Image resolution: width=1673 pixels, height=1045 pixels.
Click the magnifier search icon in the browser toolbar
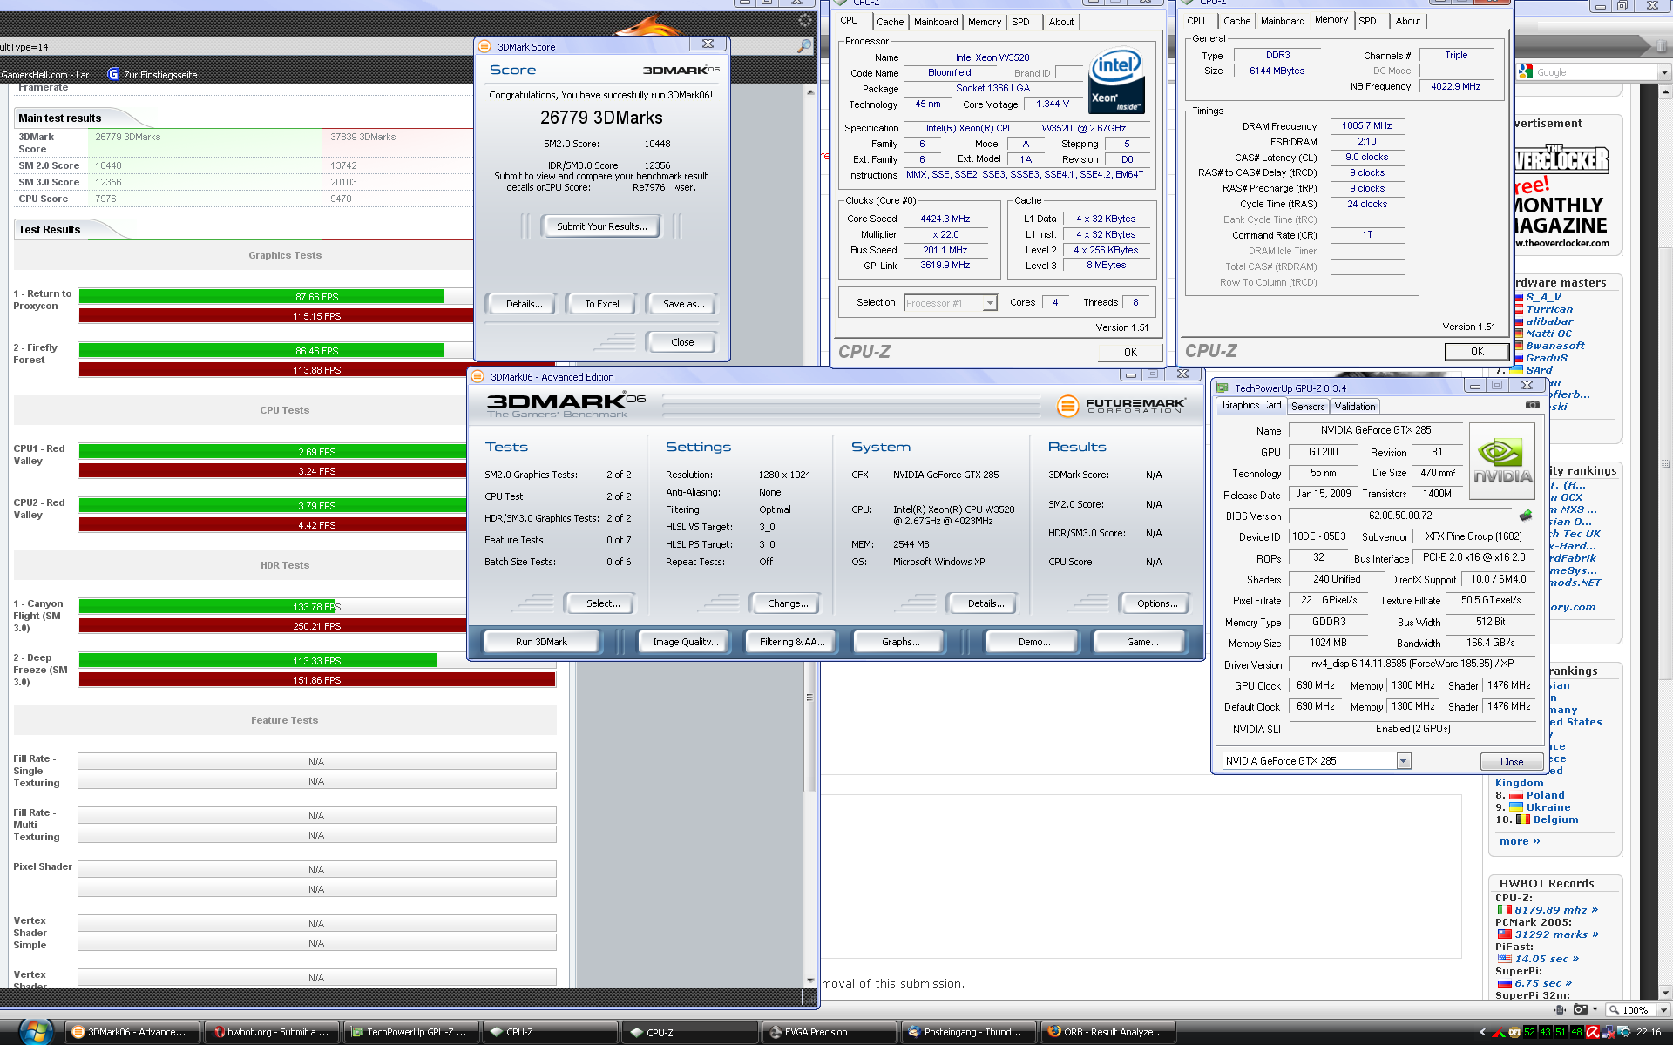click(803, 46)
